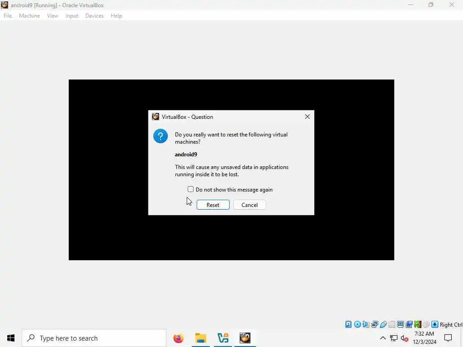Close the VirtualBox Question dialog
463x347 pixels.
(x=307, y=117)
